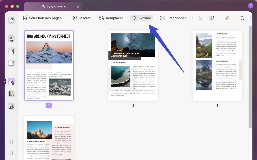Switch to the 03 Mountain tab
The height and width of the screenshot is (160, 257).
tap(53, 7)
